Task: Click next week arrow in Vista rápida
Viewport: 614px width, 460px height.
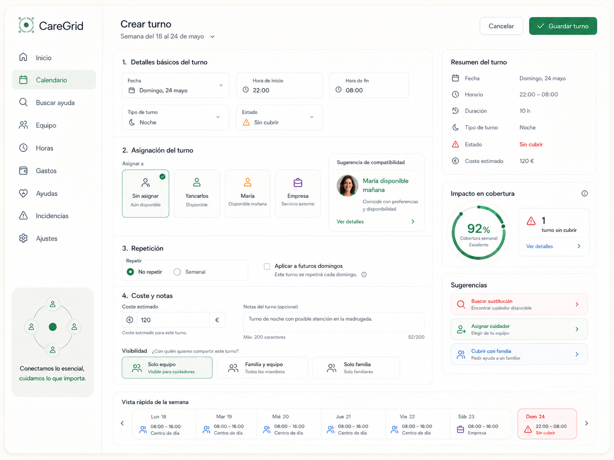Action: pos(586,423)
